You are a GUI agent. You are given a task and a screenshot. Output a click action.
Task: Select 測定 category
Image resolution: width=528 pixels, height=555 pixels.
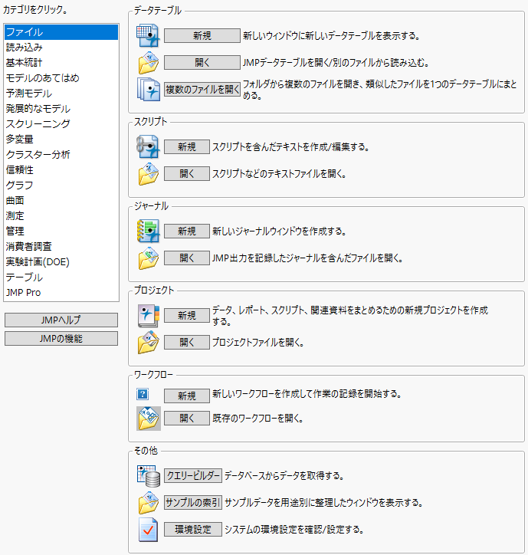coord(61,216)
